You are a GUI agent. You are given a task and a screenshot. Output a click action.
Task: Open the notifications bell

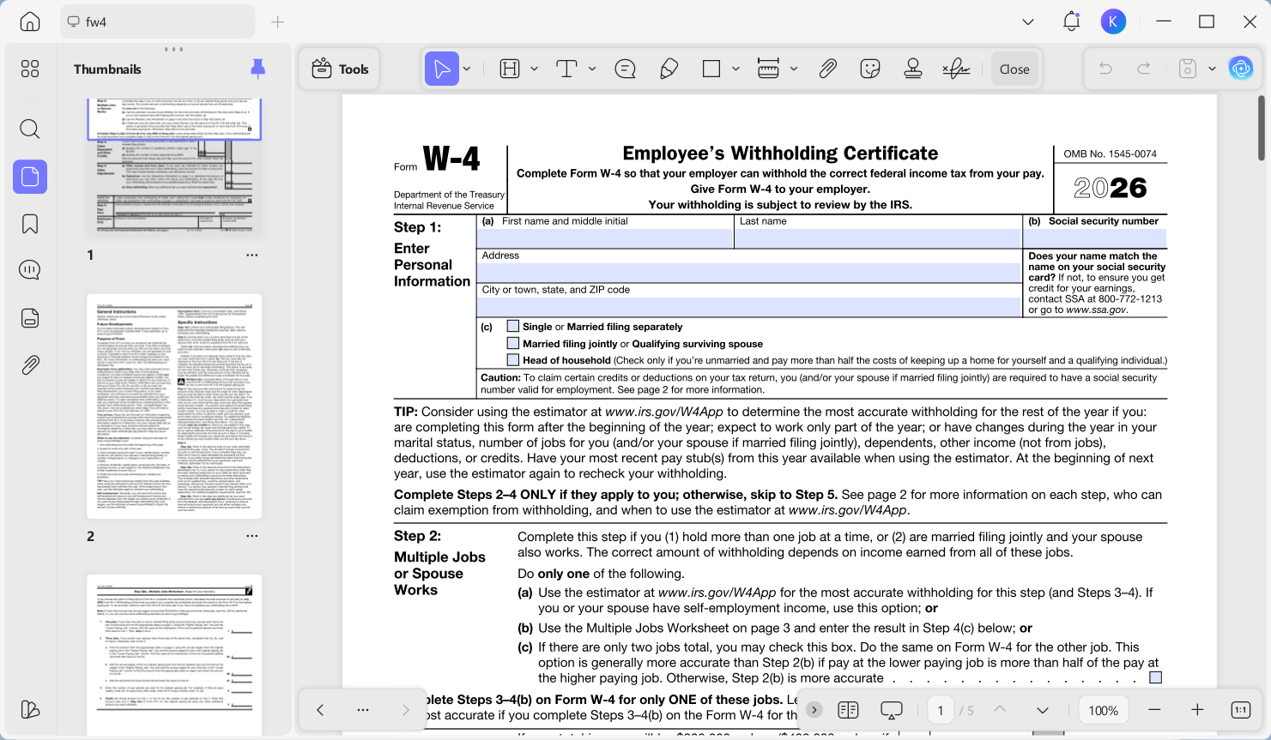pyautogui.click(x=1071, y=21)
